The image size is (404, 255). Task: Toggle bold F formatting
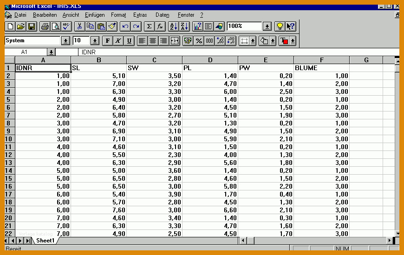click(107, 41)
